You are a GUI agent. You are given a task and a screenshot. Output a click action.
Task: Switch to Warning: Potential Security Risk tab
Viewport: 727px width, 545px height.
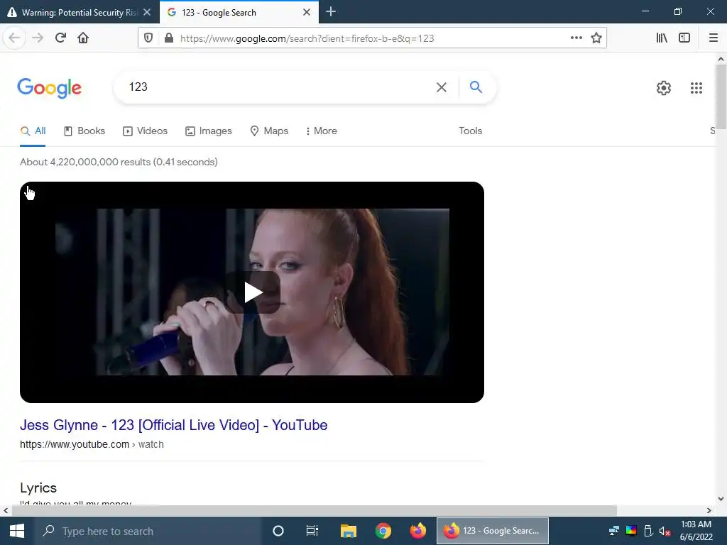click(80, 13)
